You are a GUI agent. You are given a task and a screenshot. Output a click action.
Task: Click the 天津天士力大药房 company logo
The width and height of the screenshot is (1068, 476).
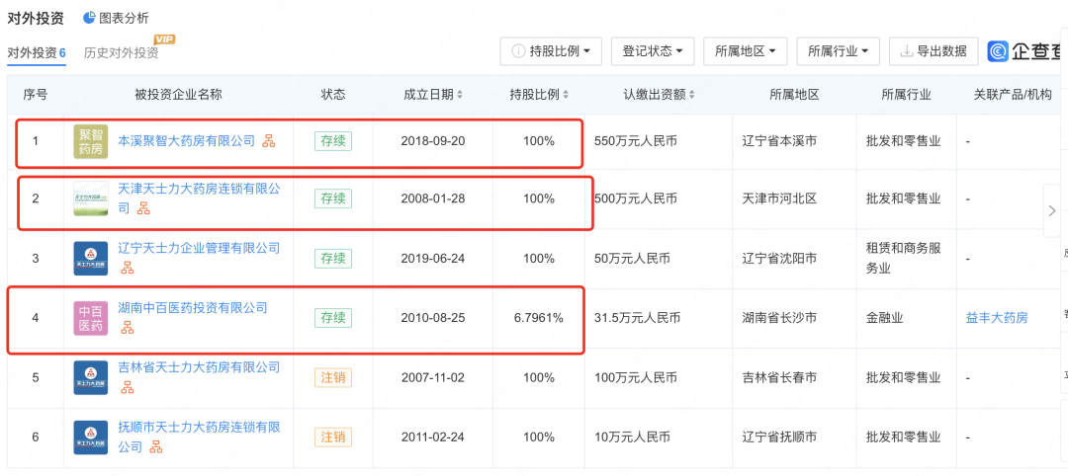[91, 198]
